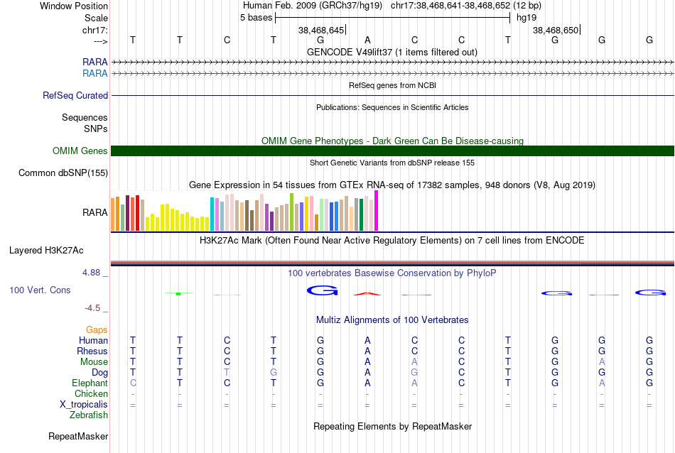Select the Zebrafish species label
675x453 pixels.
click(x=89, y=415)
